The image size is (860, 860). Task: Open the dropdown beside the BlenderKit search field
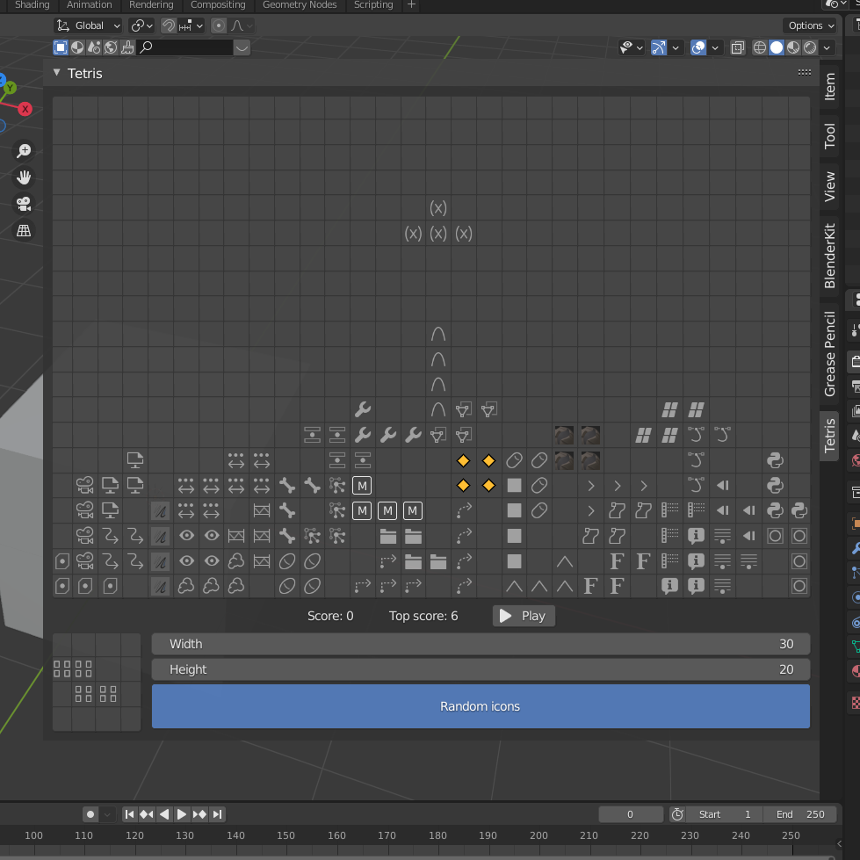click(x=242, y=47)
